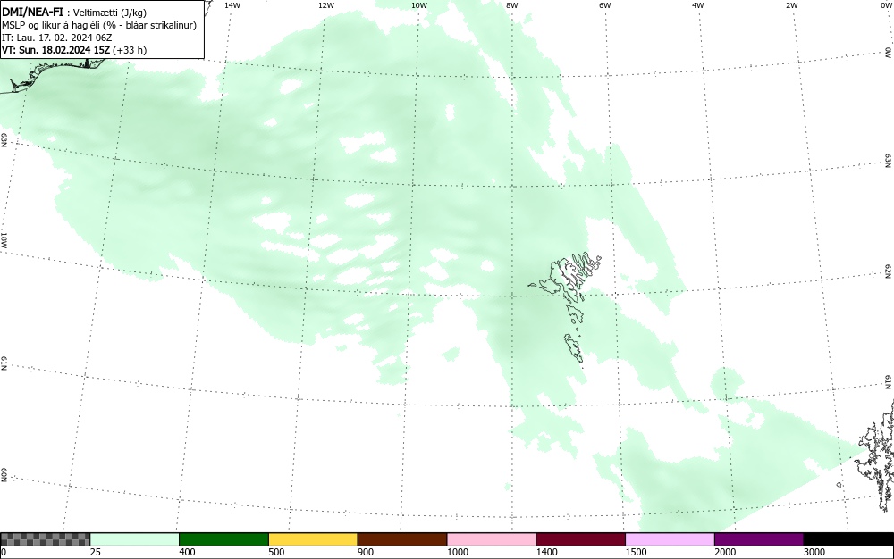The width and height of the screenshot is (894, 559).
Task: Click the light green 25–400 legend swatch
Action: (x=135, y=539)
